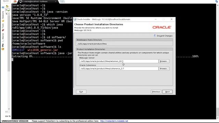Viewport: 219px width, 123px height.
Task: Click the Name column sort arrow
Action: click(9, 14)
